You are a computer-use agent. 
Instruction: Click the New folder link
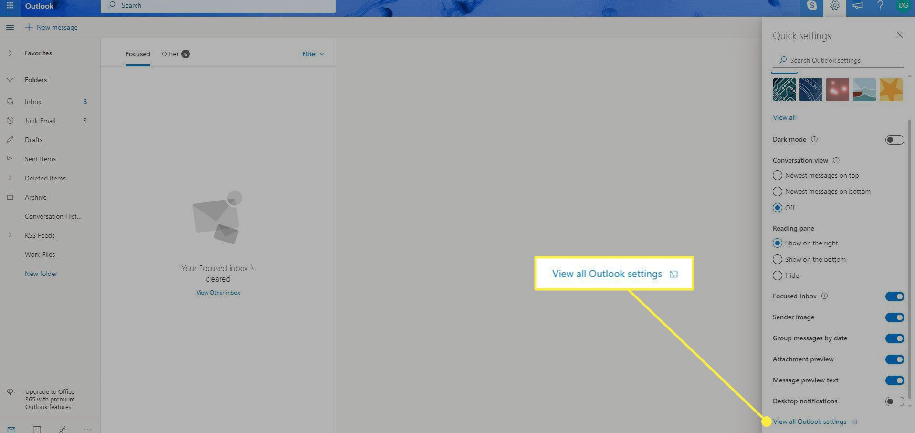click(41, 274)
